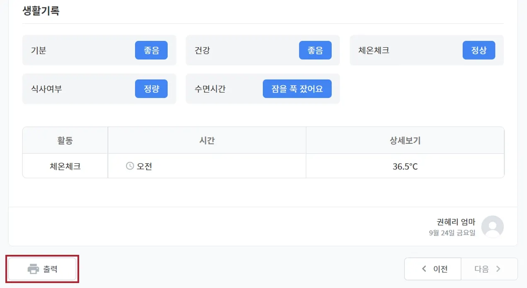Select the 정상 badge for 체온체크
Screen dimensions: 527x288
pyautogui.click(x=479, y=51)
